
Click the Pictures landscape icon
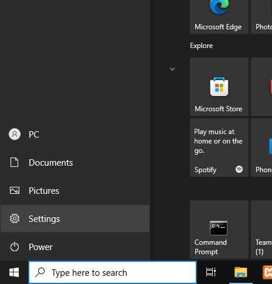click(15, 190)
